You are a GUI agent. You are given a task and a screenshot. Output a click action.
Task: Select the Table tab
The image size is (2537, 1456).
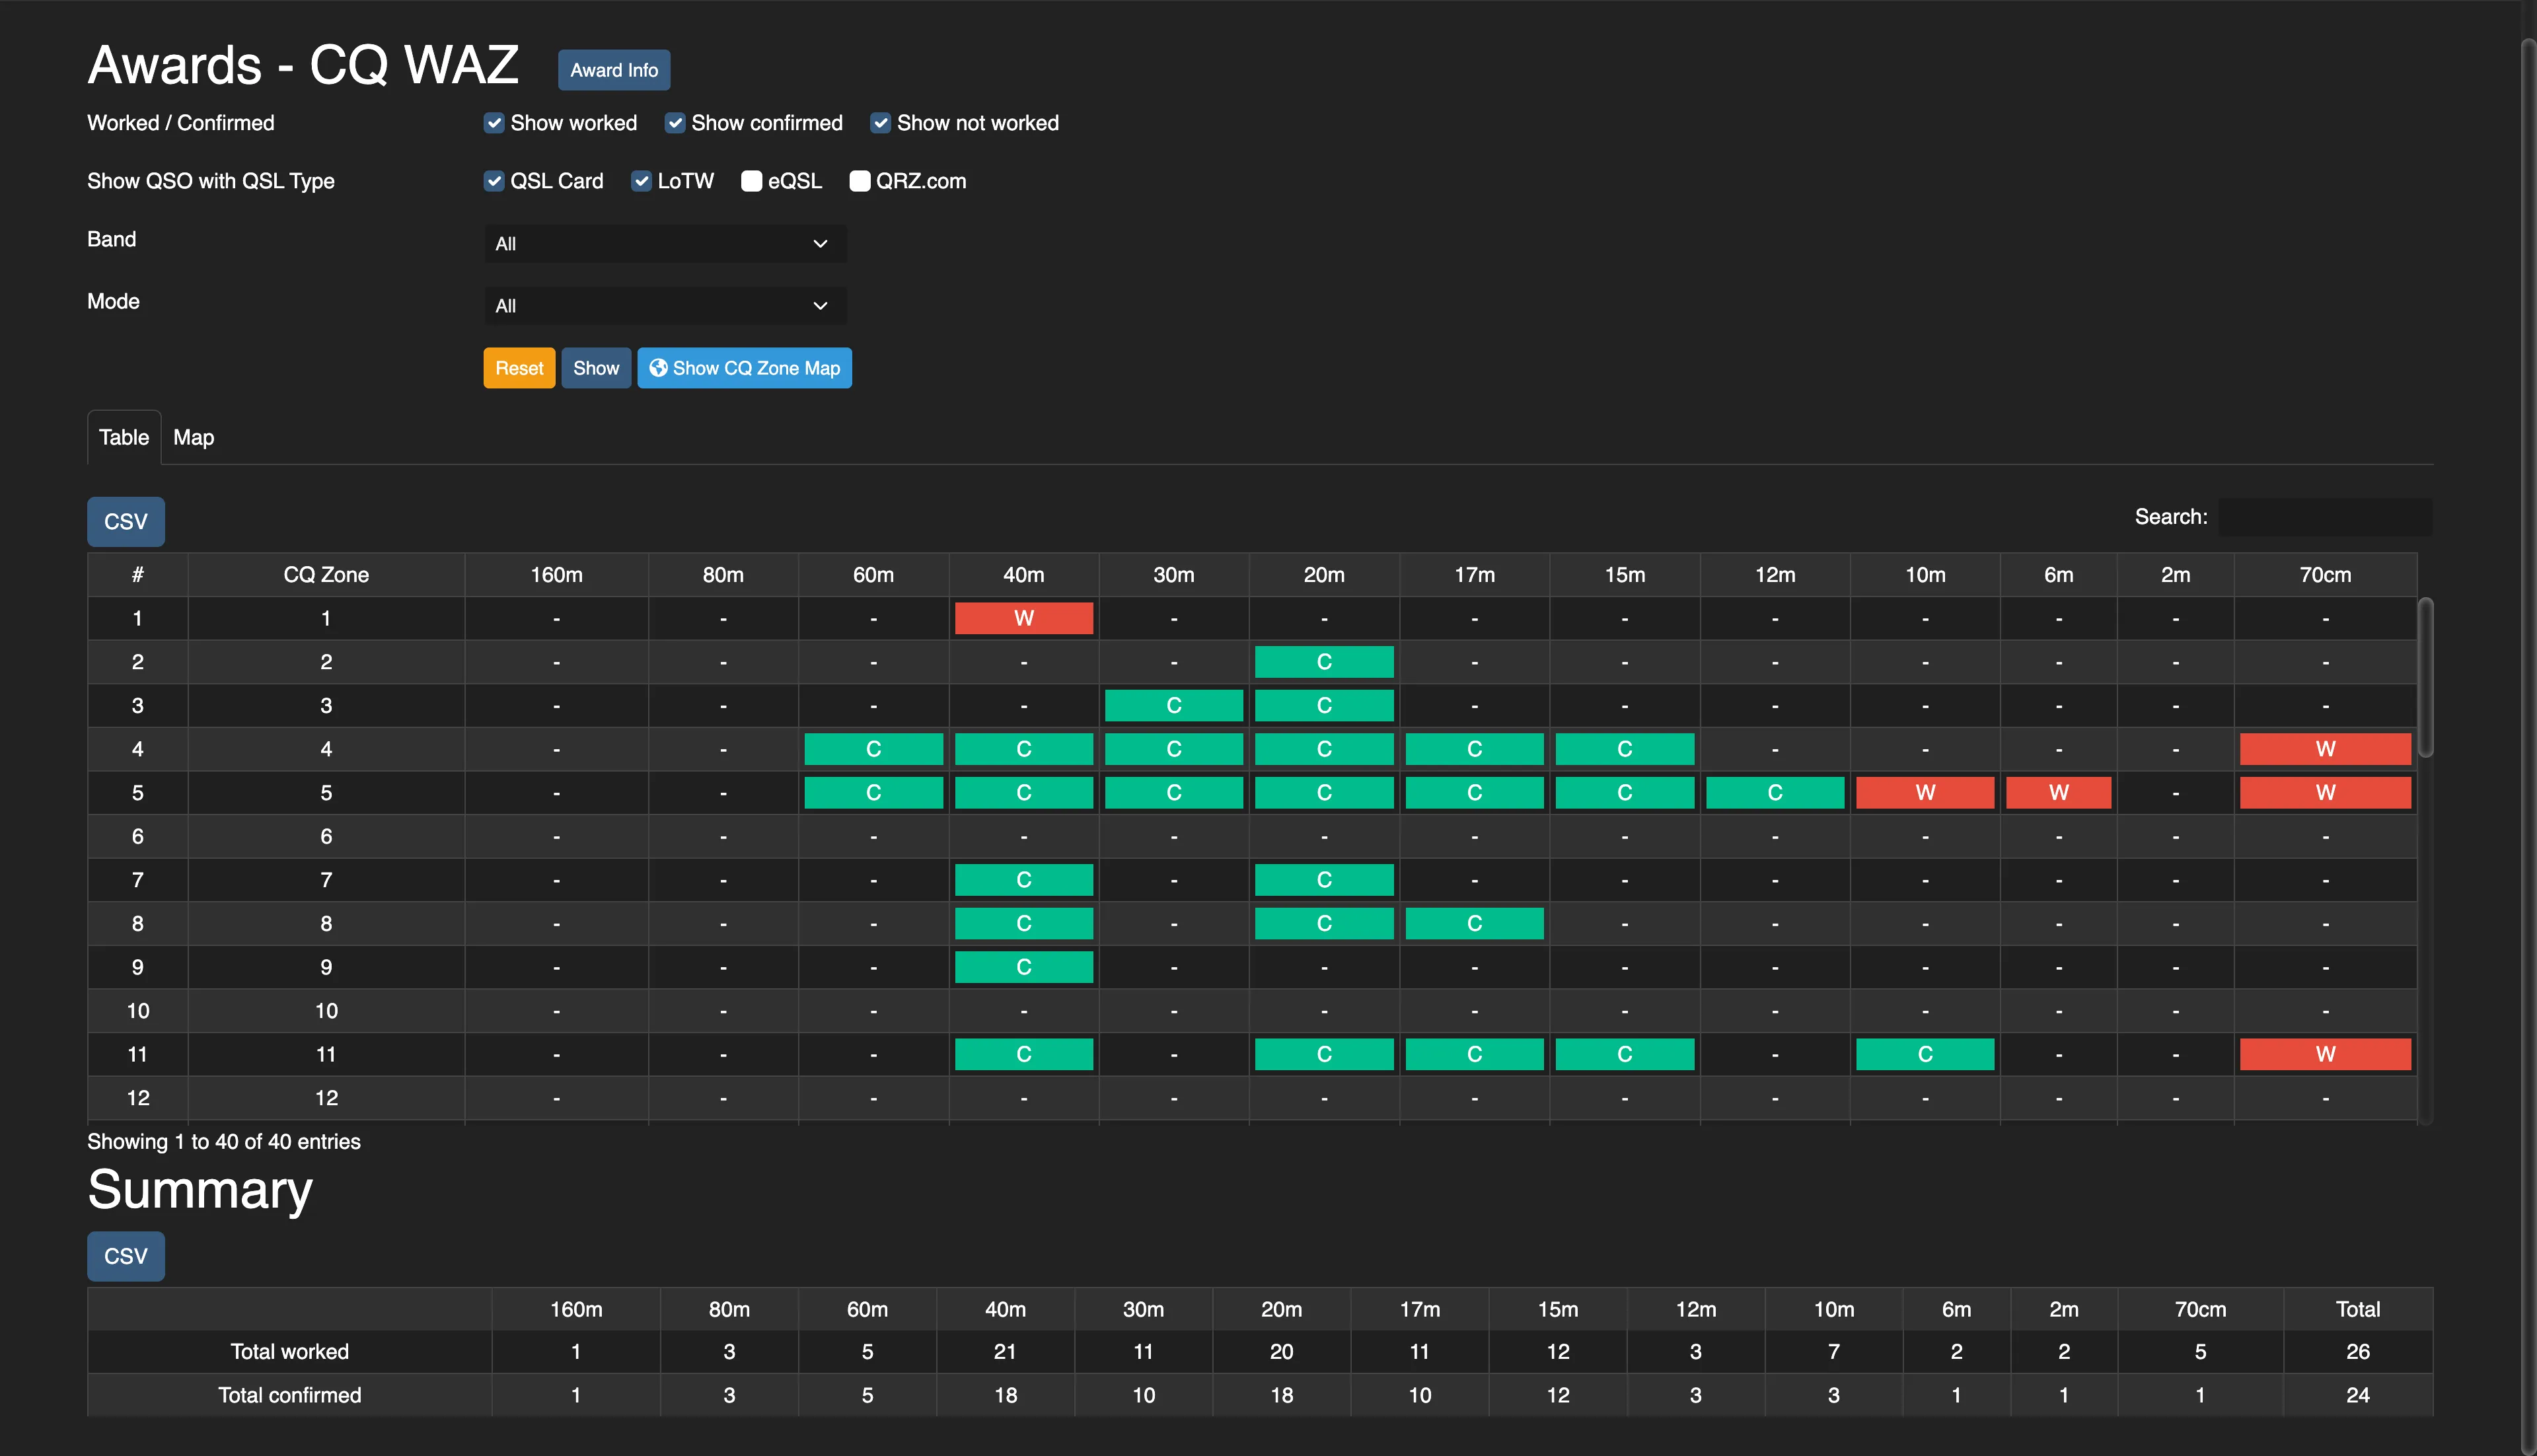coord(124,437)
